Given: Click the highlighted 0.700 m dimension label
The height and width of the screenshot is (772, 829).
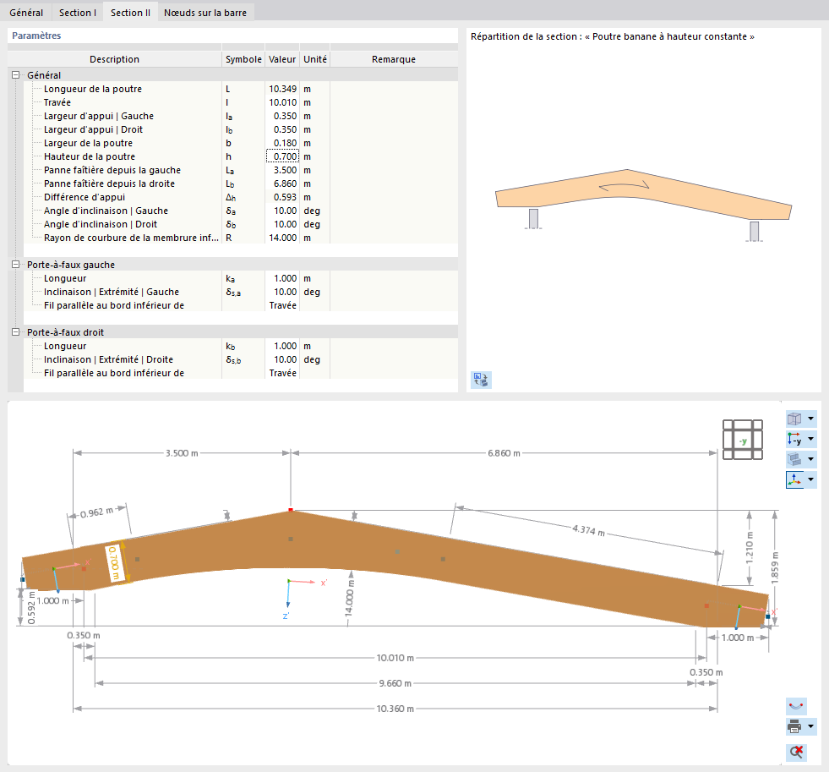Looking at the screenshot, I should pyautogui.click(x=113, y=563).
